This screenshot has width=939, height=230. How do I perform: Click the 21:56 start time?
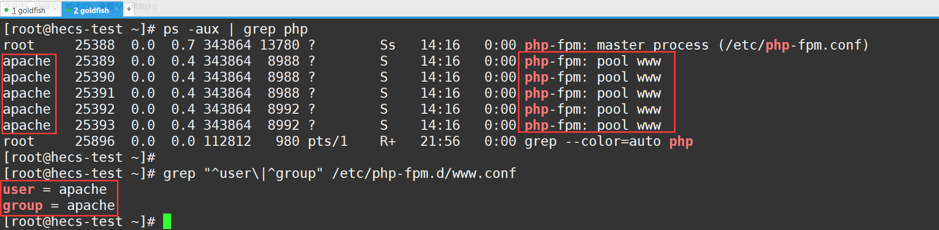(440, 141)
